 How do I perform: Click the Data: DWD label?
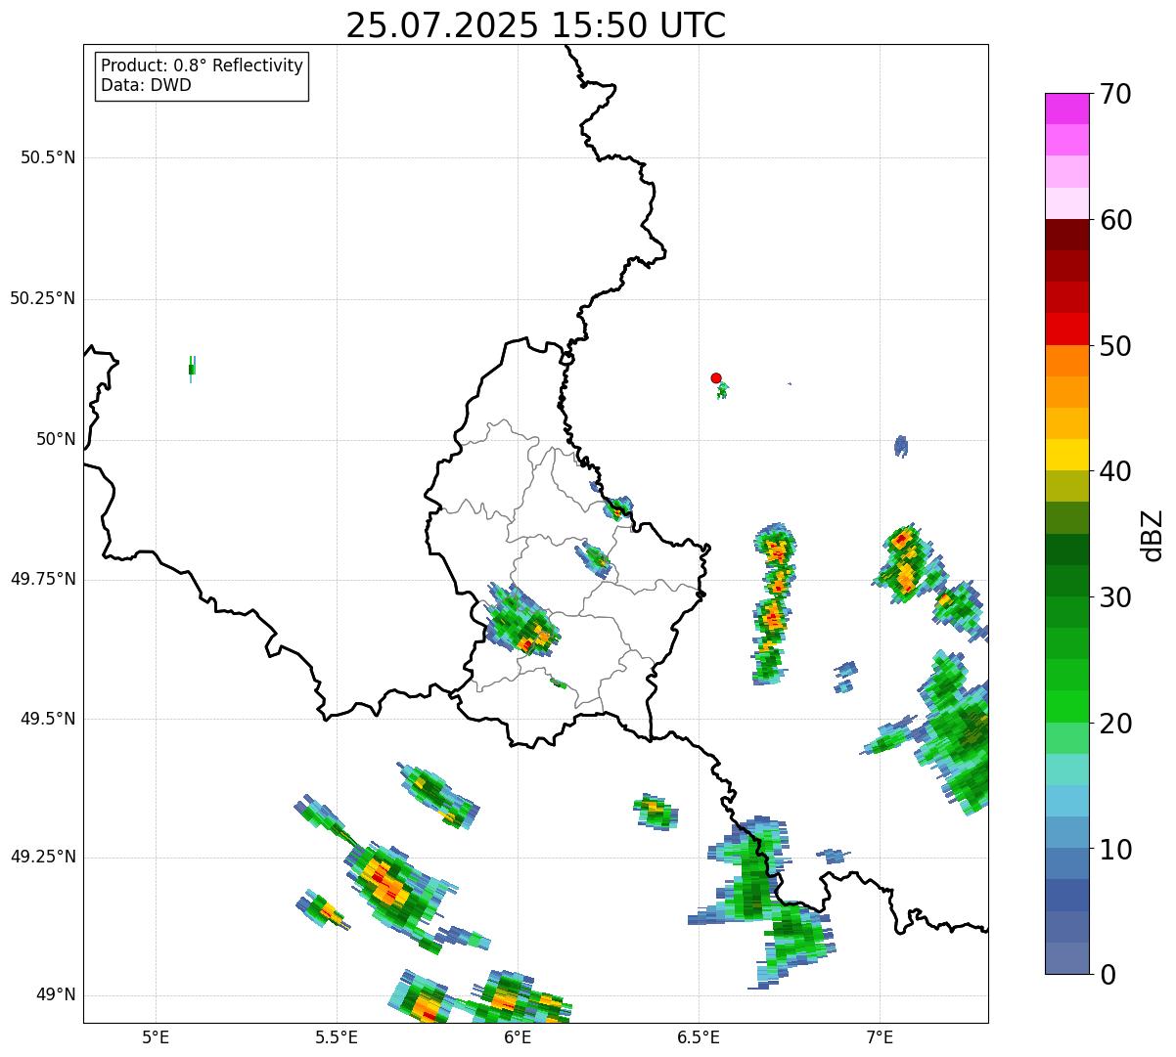(x=146, y=85)
